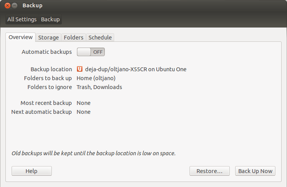Screen dimensions: 287x187
Task: Close the Backup window
Action: [x=7, y=6]
